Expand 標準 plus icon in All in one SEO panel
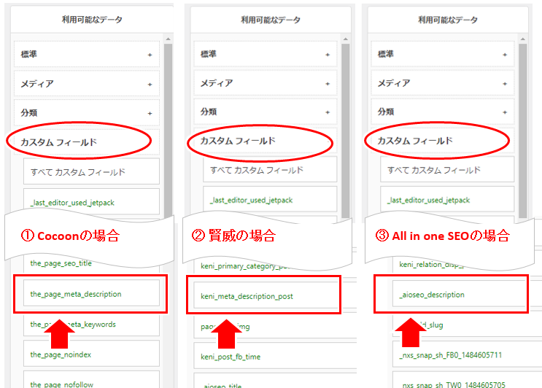The width and height of the screenshot is (542, 388). (x=505, y=55)
